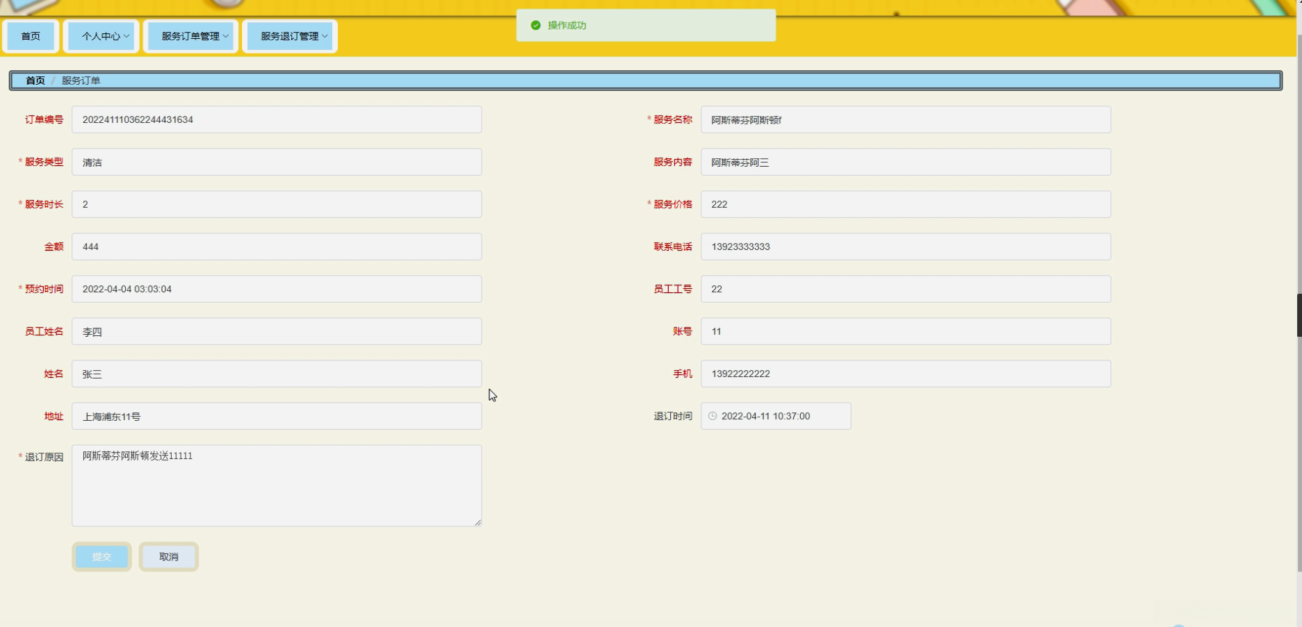Expand the 服务退订管理 dropdown menu
The image size is (1302, 627).
[x=290, y=36]
